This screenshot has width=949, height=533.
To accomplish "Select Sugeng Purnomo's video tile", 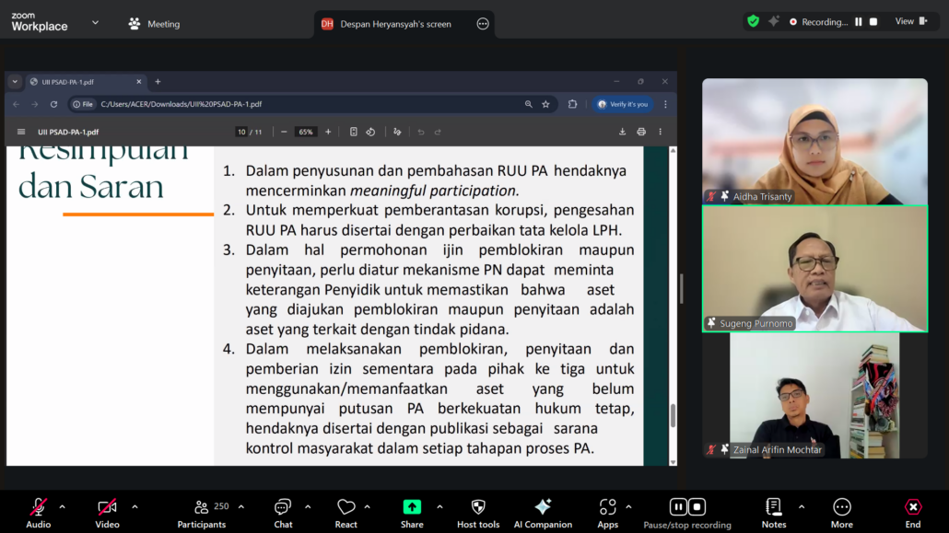I will click(x=814, y=268).
